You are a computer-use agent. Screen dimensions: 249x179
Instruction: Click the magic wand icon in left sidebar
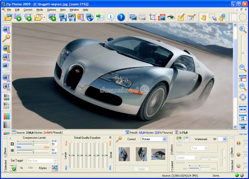6,38
